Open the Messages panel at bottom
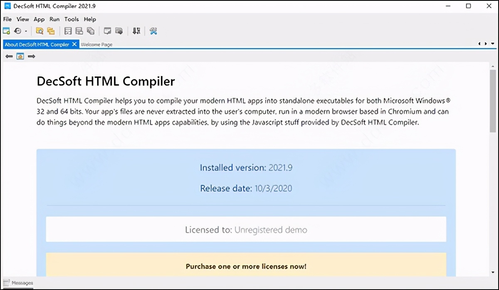This screenshot has height=290, width=499. 18,283
